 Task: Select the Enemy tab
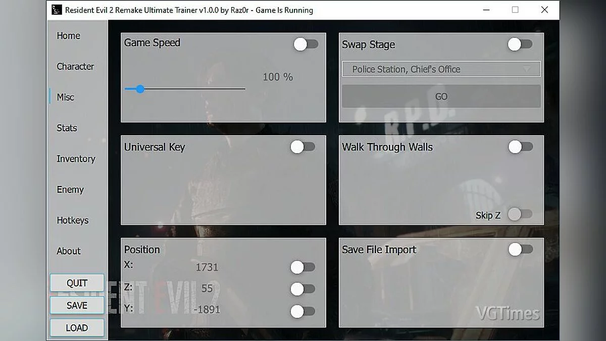pyautogui.click(x=70, y=190)
